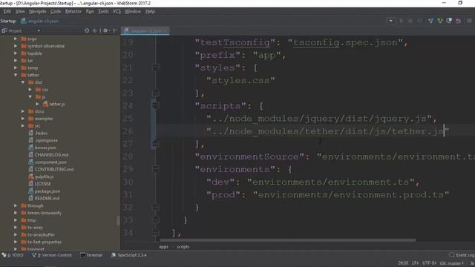Click the horizontal scrollbar of the editor

(288, 240)
